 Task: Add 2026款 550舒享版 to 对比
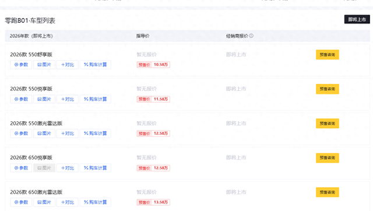coord(68,65)
